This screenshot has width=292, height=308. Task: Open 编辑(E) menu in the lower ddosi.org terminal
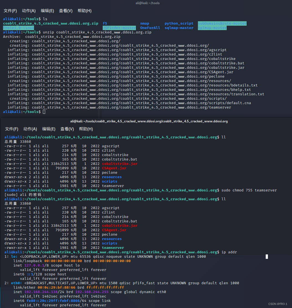[49, 129]
